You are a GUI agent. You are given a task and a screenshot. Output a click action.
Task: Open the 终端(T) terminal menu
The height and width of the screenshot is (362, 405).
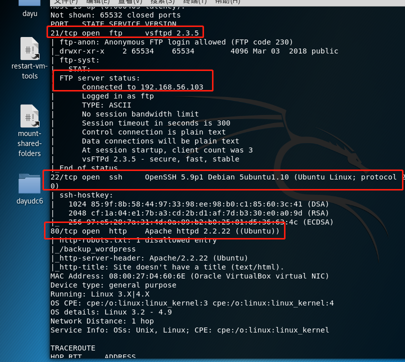tap(195, 2)
